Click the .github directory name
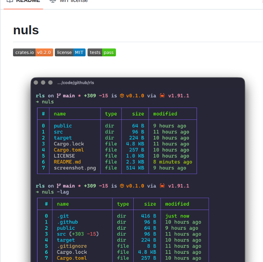 click(x=67, y=222)
